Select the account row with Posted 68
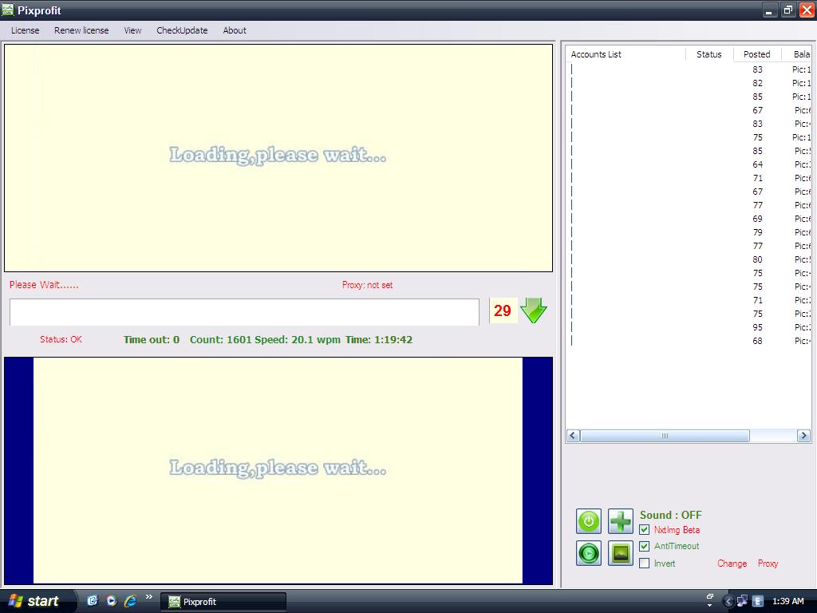817x613 pixels. pos(689,341)
